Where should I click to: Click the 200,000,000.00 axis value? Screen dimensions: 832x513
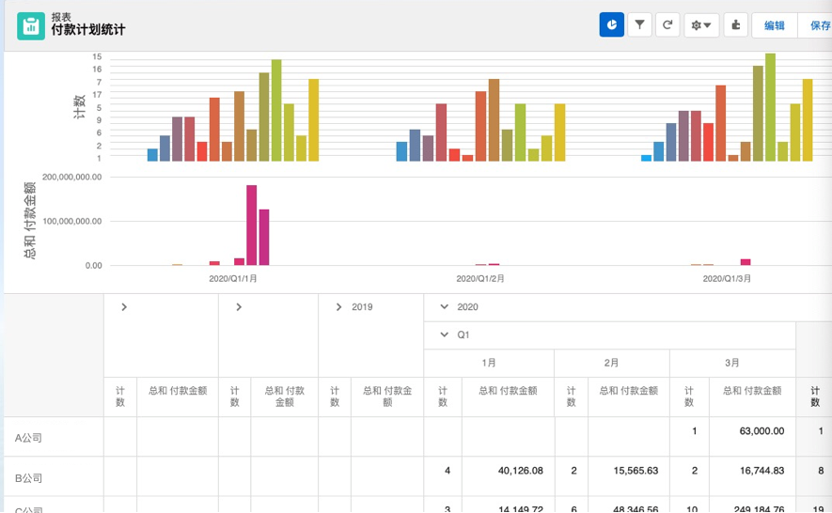coord(71,178)
